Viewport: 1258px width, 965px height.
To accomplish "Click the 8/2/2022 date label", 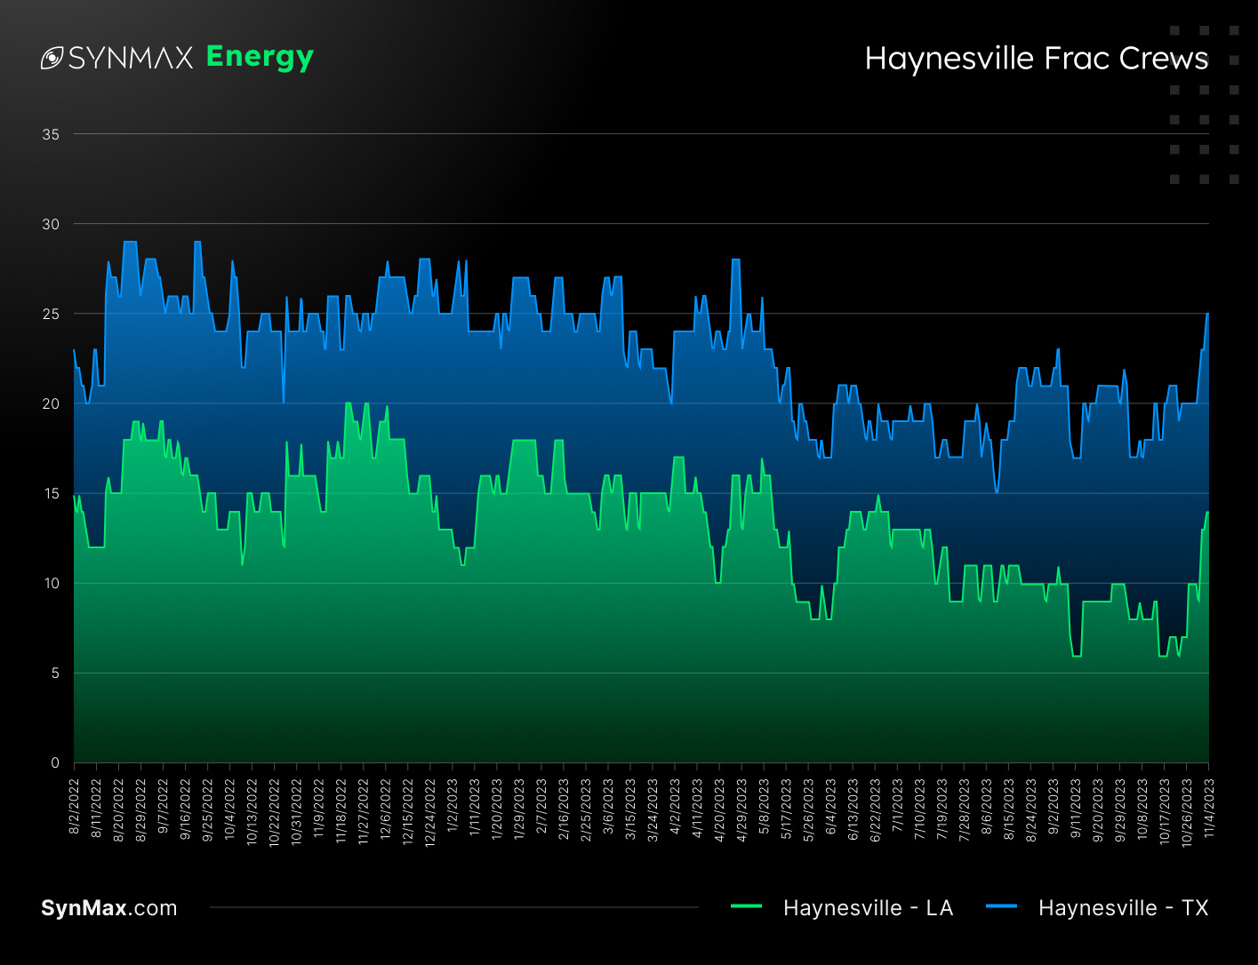I will tap(75, 807).
